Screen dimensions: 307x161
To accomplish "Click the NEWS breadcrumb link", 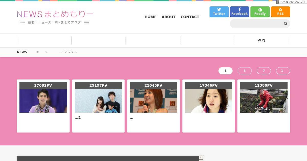I will point(22,52).
